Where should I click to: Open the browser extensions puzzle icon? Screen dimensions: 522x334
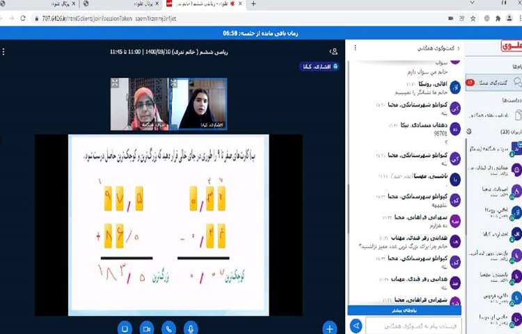pos(498,19)
